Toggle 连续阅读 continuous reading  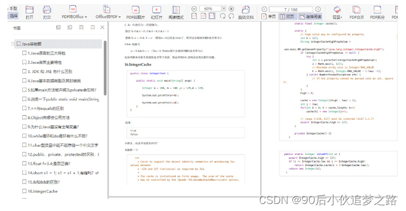tap(311, 17)
